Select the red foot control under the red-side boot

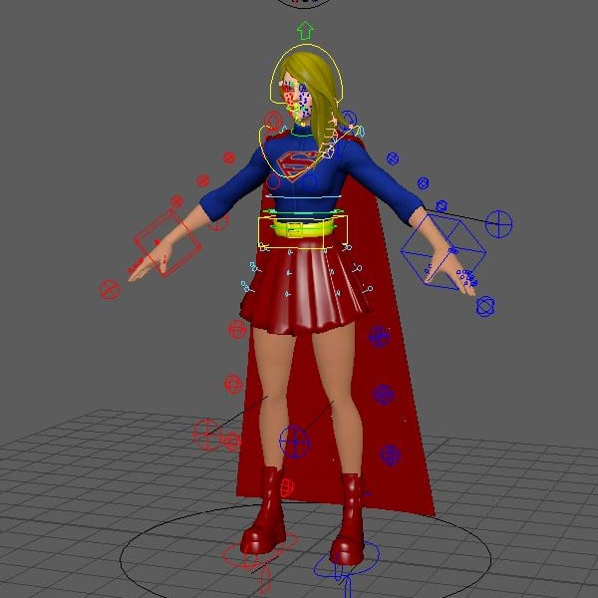click(260, 550)
